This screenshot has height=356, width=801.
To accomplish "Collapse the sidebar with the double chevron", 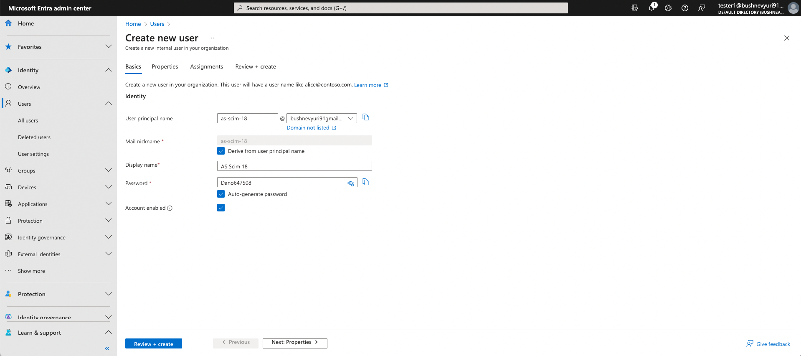I will click(107, 348).
